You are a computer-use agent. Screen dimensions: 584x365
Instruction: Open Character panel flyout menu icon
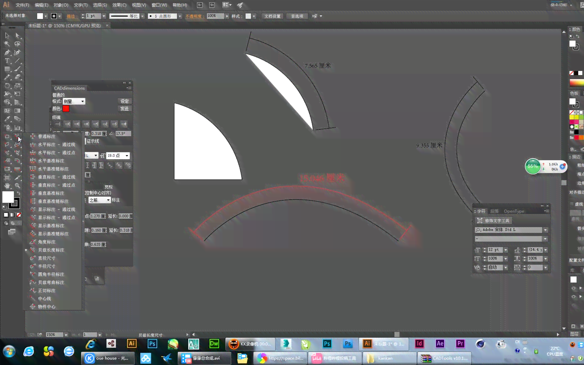(x=546, y=211)
